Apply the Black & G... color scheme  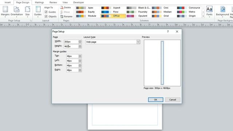138,8
